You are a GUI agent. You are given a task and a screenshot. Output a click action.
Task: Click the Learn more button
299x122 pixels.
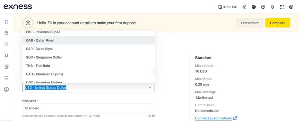[249, 23]
